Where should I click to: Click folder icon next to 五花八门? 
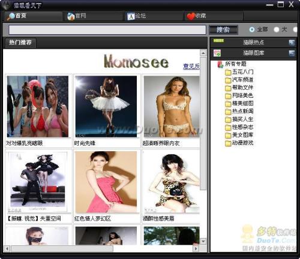228,72
